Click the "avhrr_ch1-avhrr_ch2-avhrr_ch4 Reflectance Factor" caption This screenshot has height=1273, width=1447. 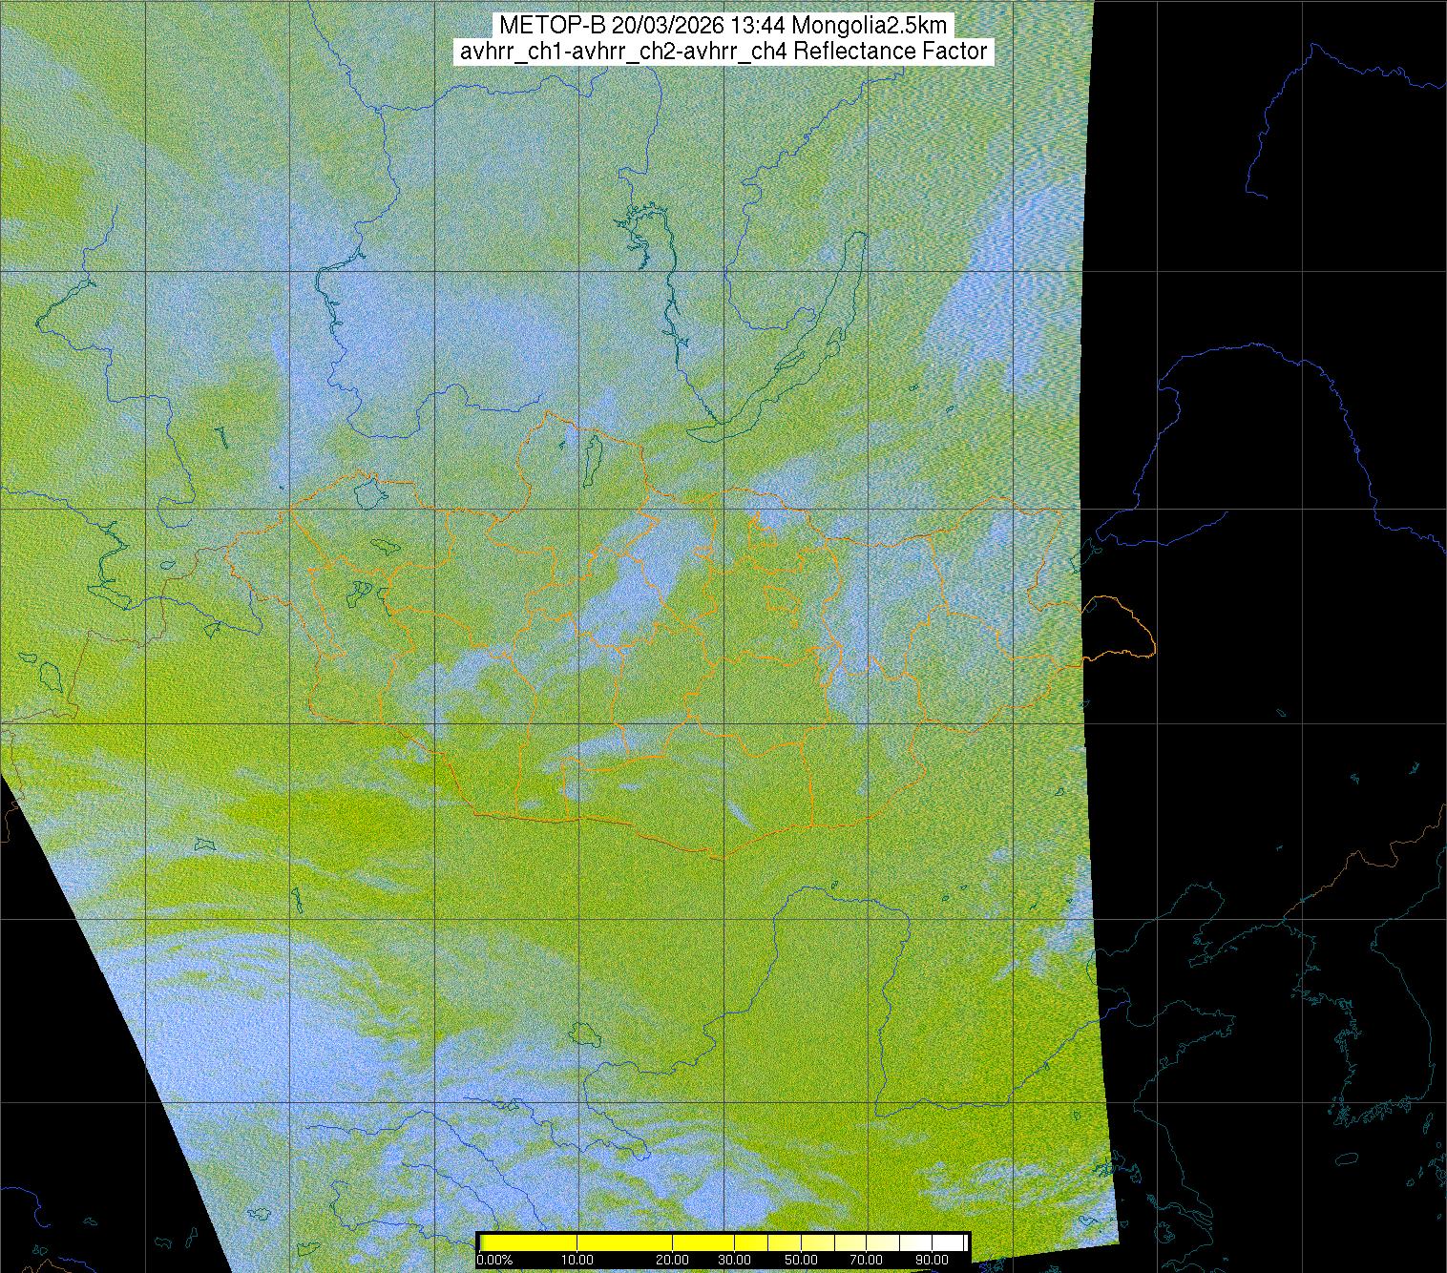(723, 52)
